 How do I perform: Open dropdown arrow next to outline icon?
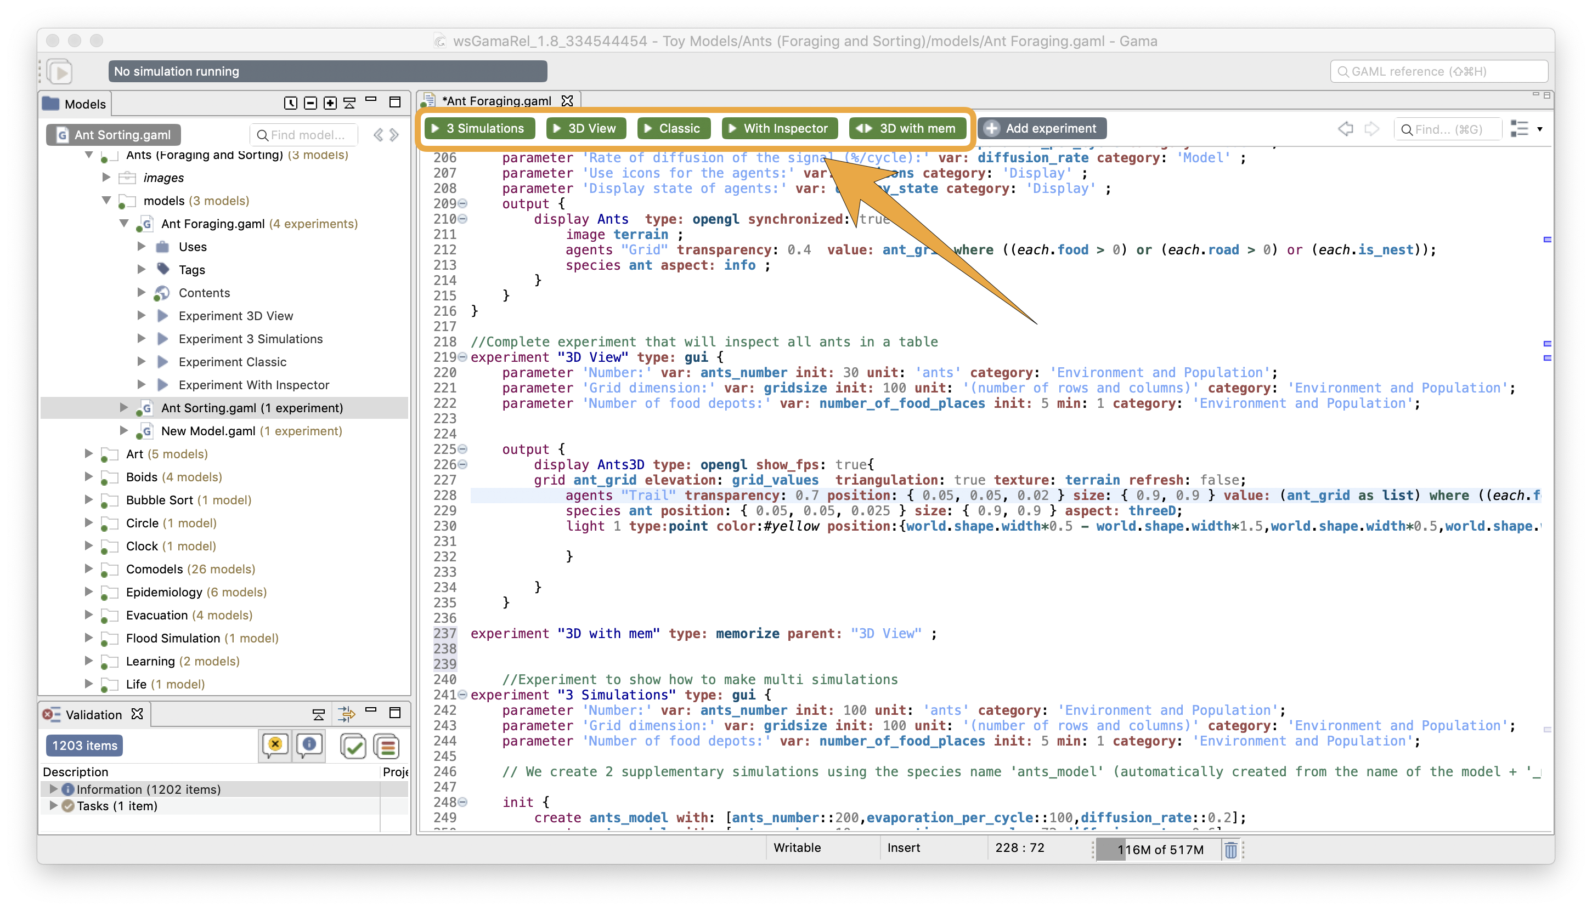click(1540, 129)
